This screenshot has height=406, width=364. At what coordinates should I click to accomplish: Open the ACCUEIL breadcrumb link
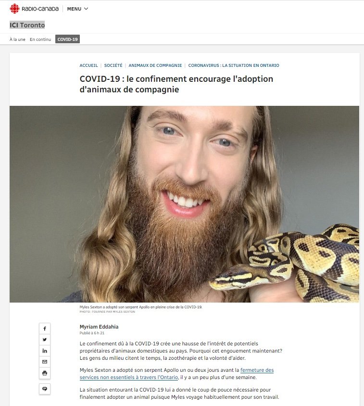(x=88, y=65)
